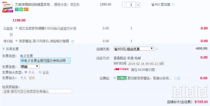Click help question mark beside 保价险 description

(73, 41)
